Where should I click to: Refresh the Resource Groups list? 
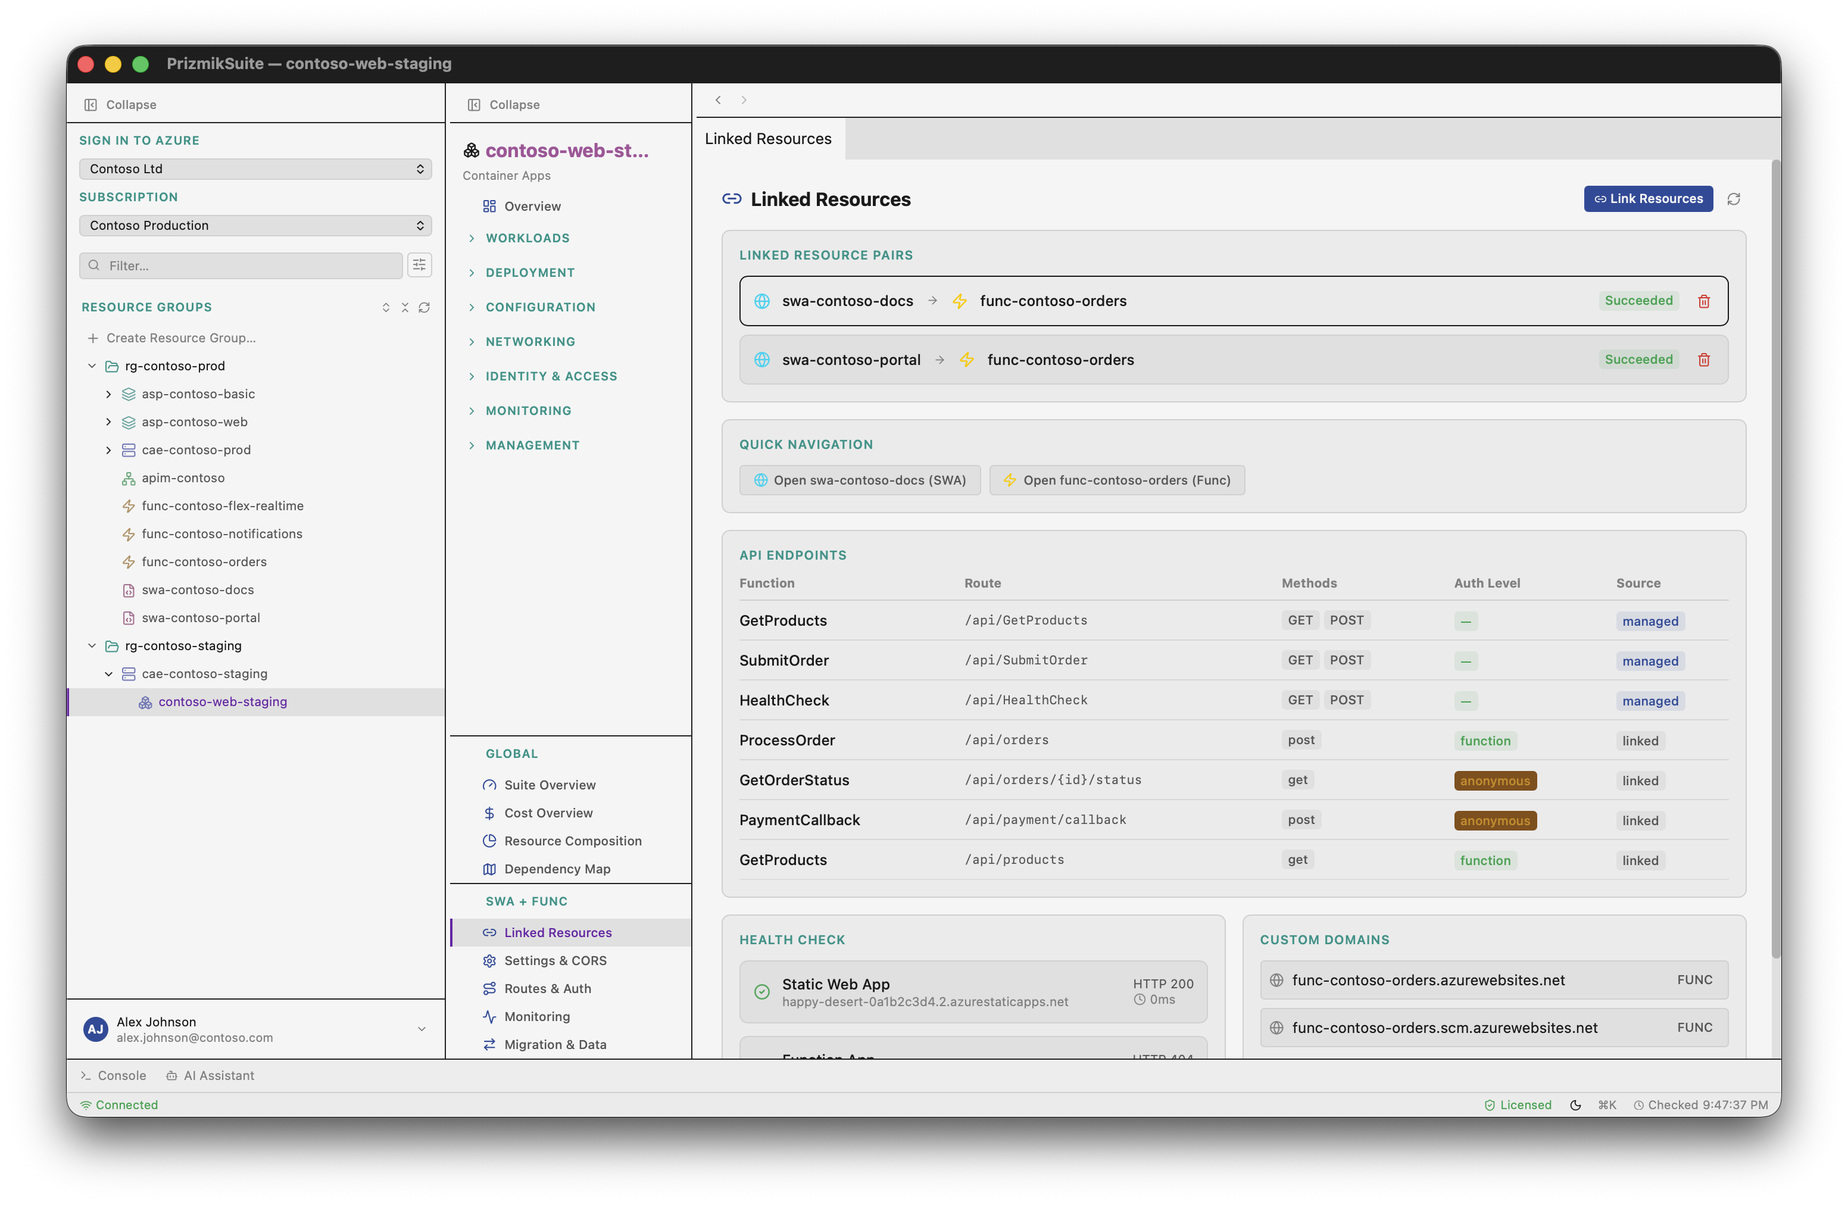(x=424, y=307)
